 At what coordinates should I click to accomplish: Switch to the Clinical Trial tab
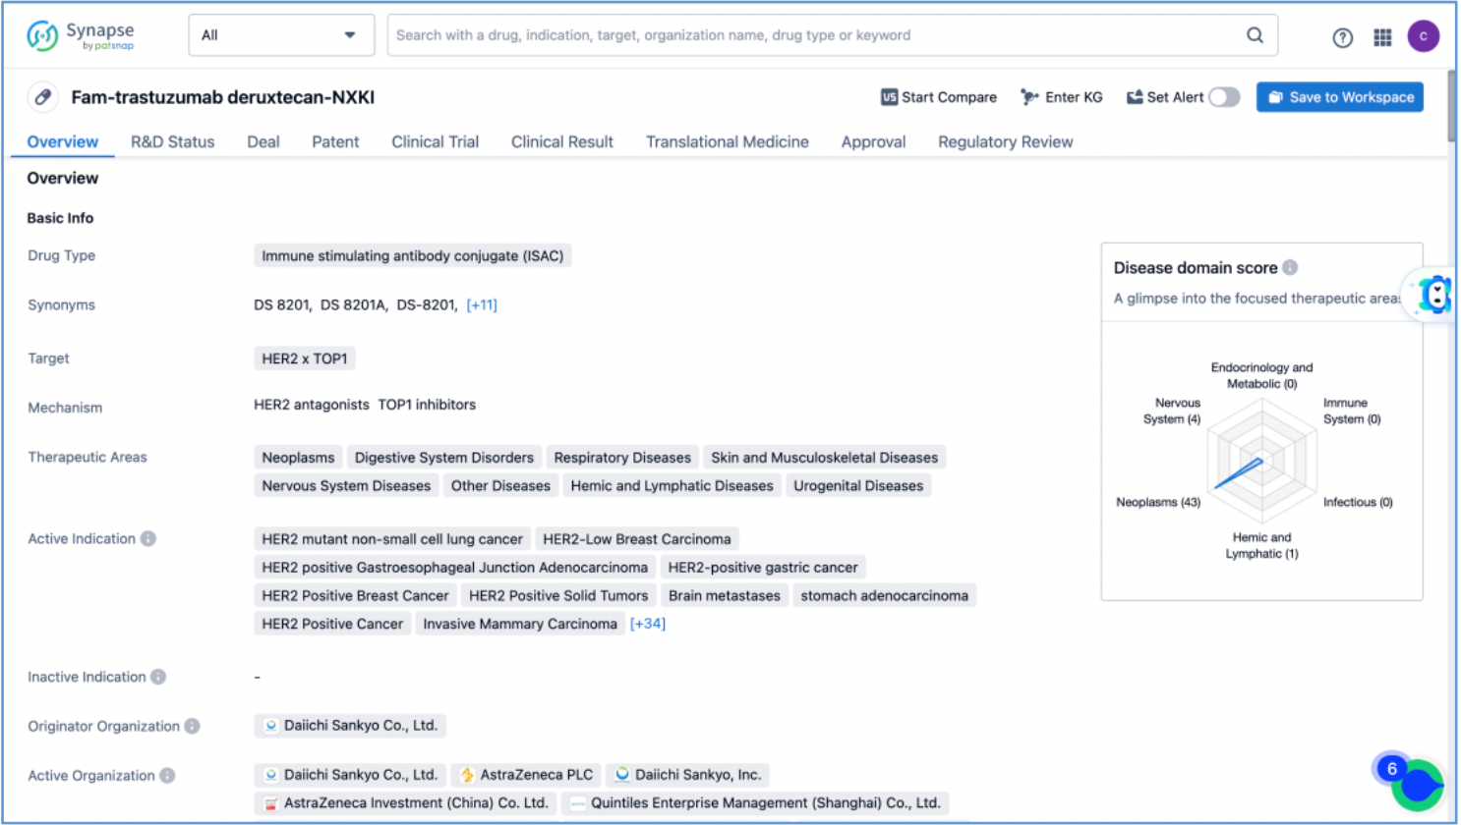435,141
